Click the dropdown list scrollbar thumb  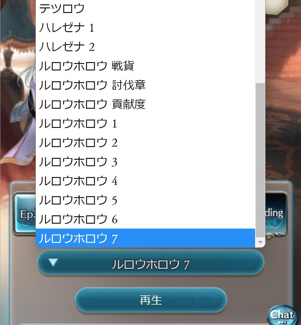coord(260,160)
